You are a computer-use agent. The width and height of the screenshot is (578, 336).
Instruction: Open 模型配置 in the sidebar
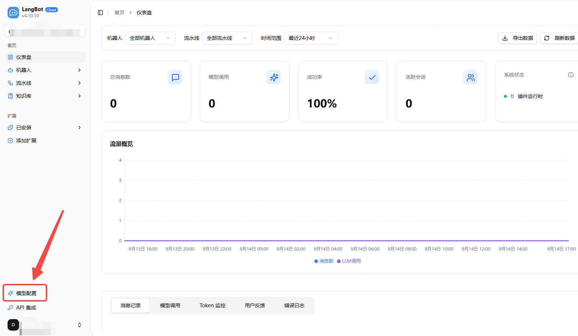point(25,293)
